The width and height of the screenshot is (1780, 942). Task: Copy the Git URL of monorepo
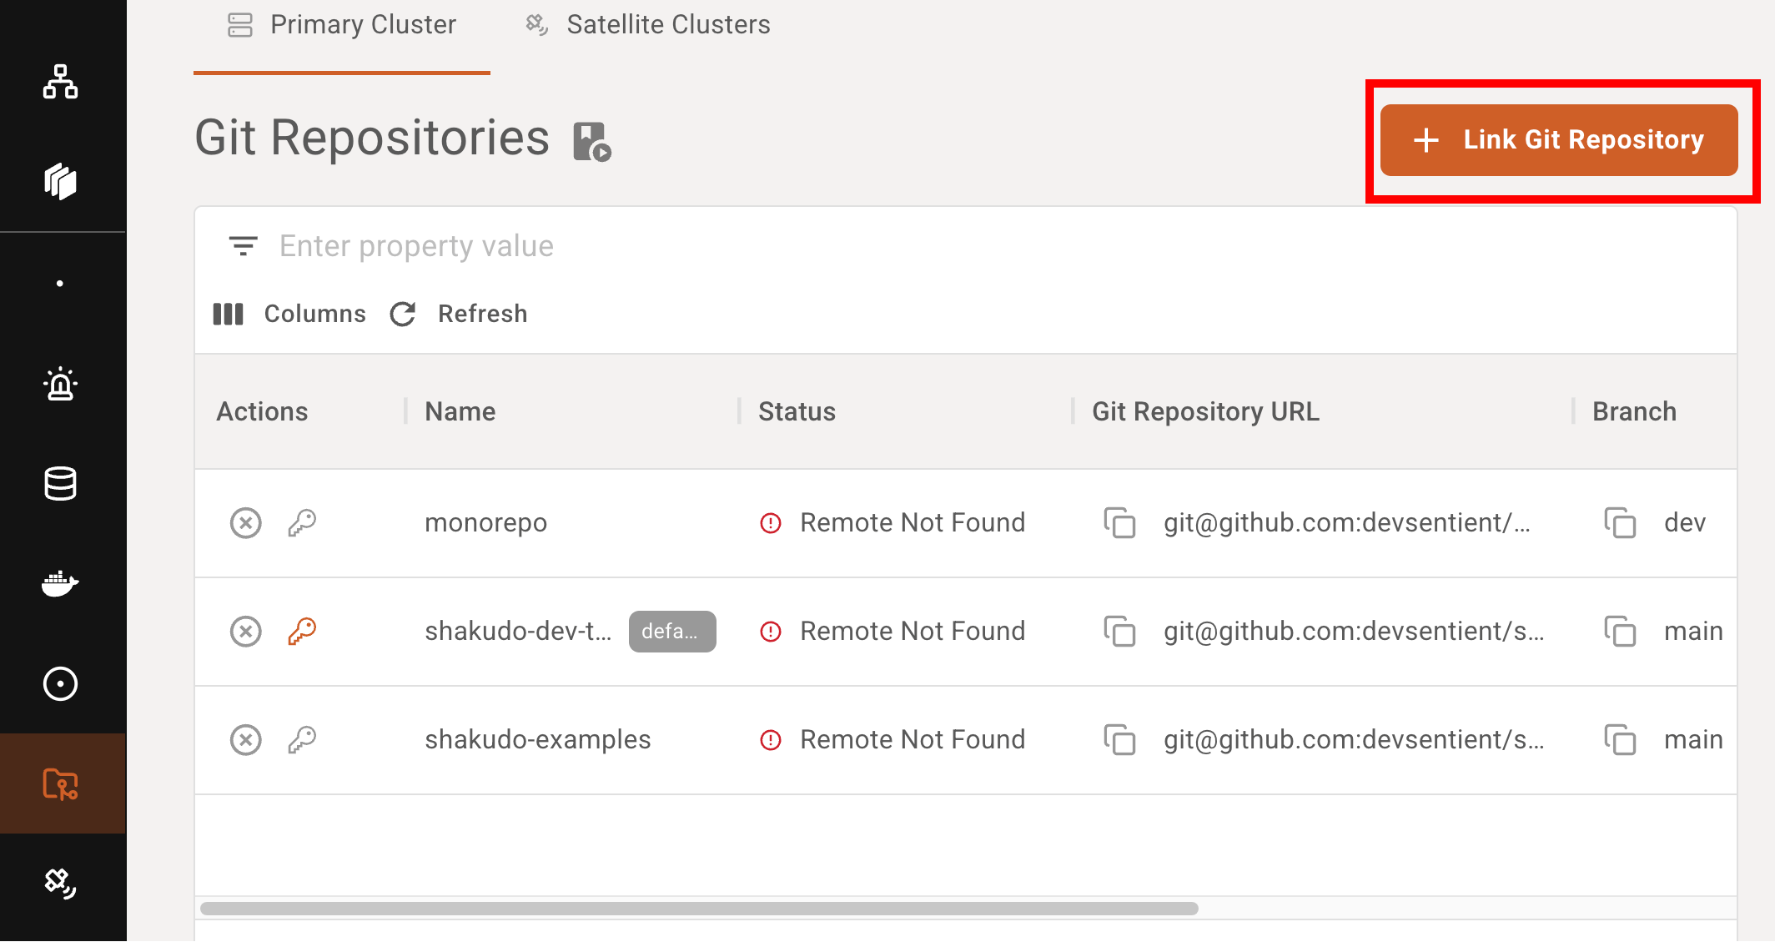(1119, 523)
